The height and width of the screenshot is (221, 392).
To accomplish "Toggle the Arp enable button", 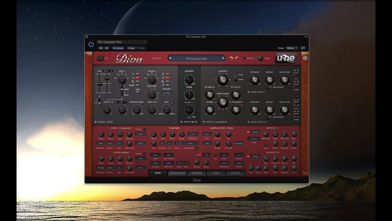I will 215,155.
